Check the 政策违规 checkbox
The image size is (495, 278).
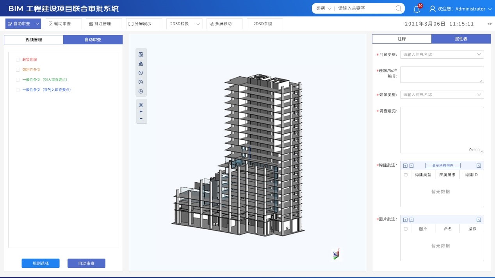[18, 60]
